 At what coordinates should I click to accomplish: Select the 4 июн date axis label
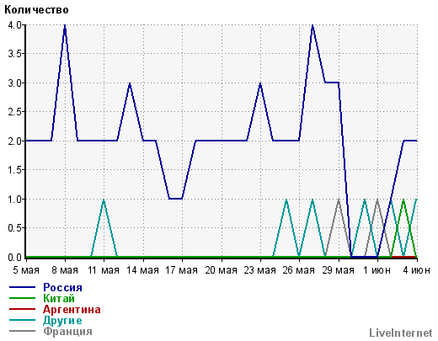[416, 270]
